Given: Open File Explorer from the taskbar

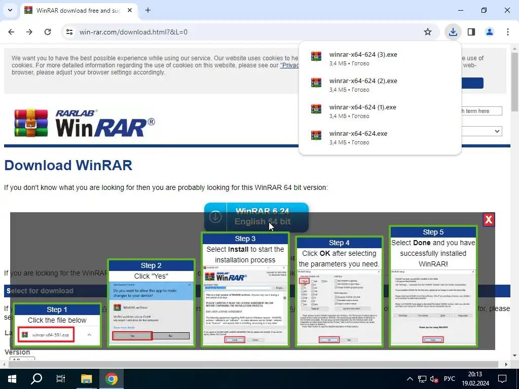Looking at the screenshot, I should pos(86,379).
